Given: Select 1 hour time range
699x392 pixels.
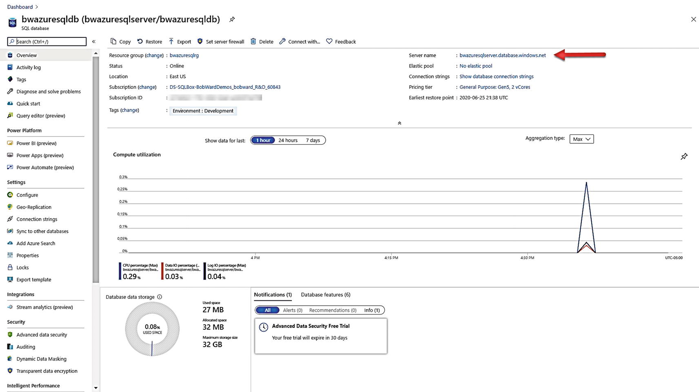Looking at the screenshot, I should click(x=263, y=140).
